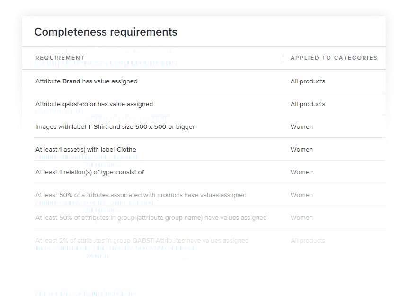Viewport: 408px width, 297px height.
Task: Click 'Women' in the attribute group name row
Action: click(x=302, y=217)
